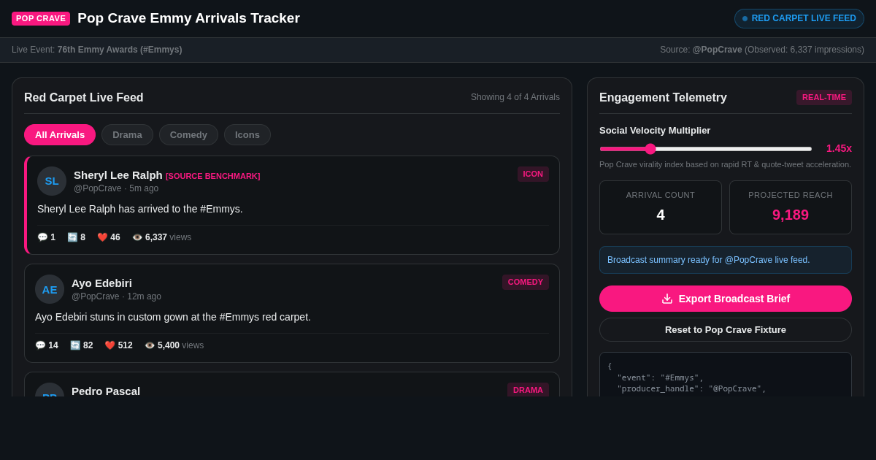Click the Pedro Pascal name

[106, 391]
